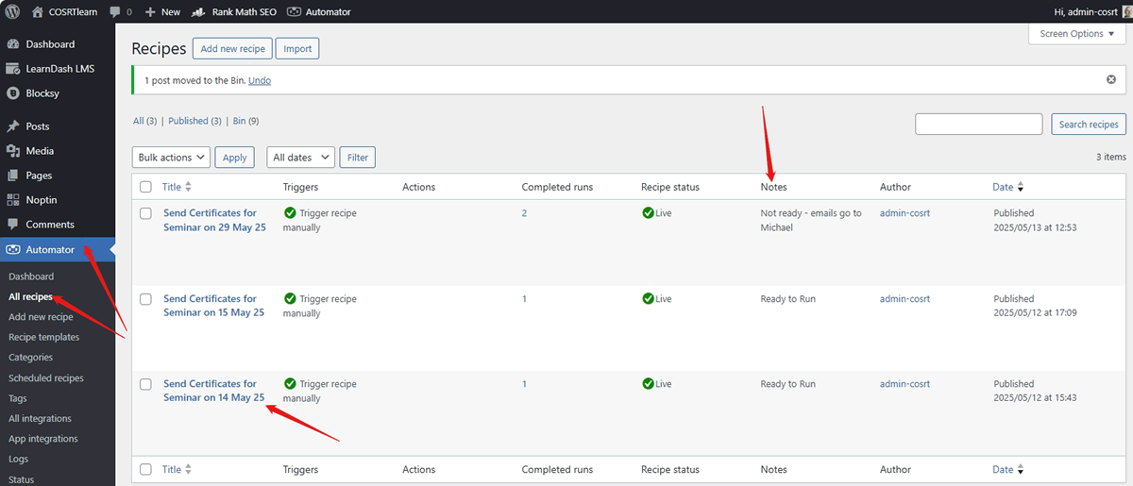Click Live status check for 14 May recipe
Image resolution: width=1133 pixels, height=486 pixels.
tap(648, 384)
